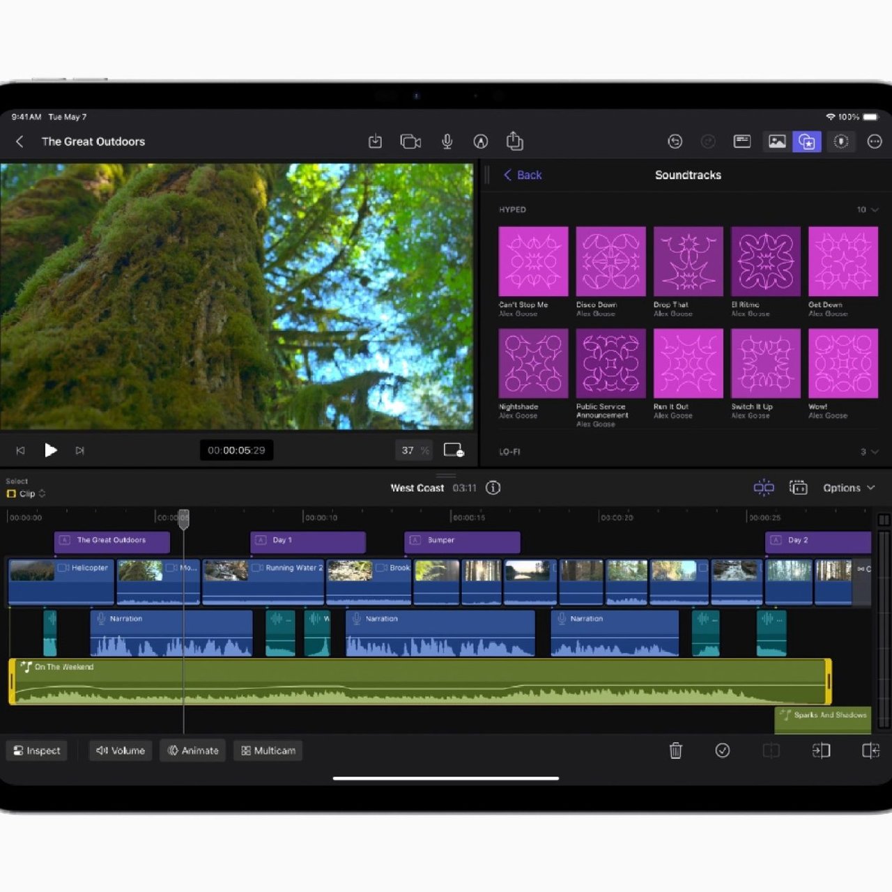Open the more options ellipsis menu

875,141
